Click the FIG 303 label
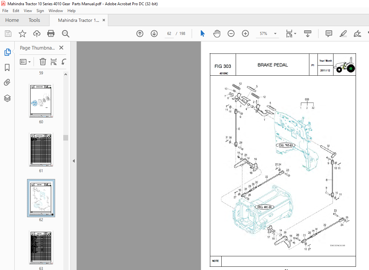This screenshot has width=369, height=270. [223, 66]
